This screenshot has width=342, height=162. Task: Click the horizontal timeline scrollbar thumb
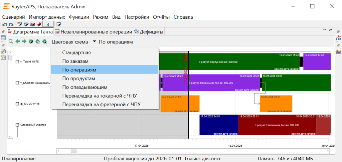[74, 151]
